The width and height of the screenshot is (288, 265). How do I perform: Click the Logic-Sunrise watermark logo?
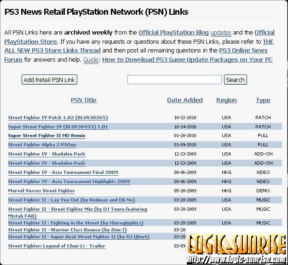point(237,247)
